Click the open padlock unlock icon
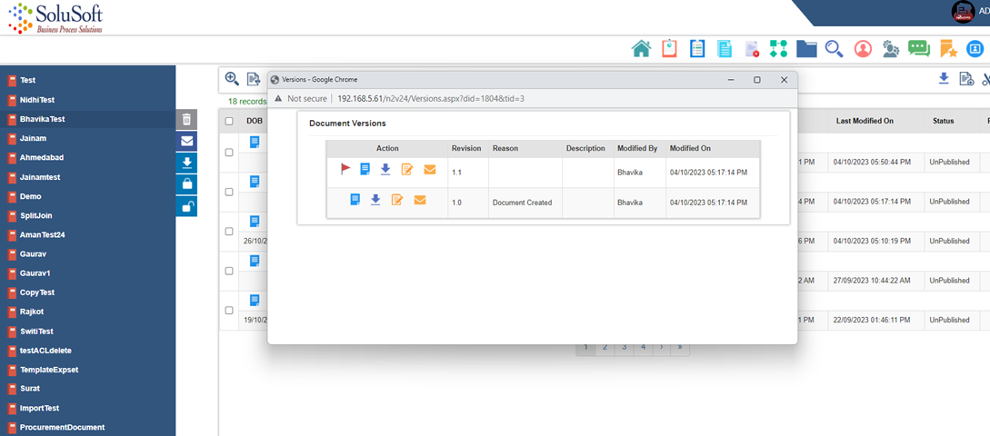 (186, 206)
